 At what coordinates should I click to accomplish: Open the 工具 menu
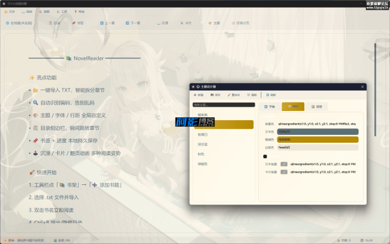tap(62, 12)
